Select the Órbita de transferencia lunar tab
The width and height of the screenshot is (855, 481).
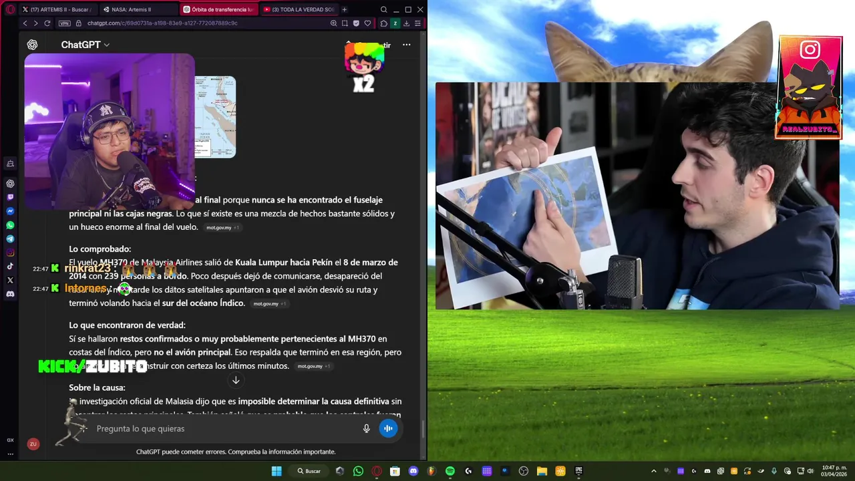tap(218, 9)
